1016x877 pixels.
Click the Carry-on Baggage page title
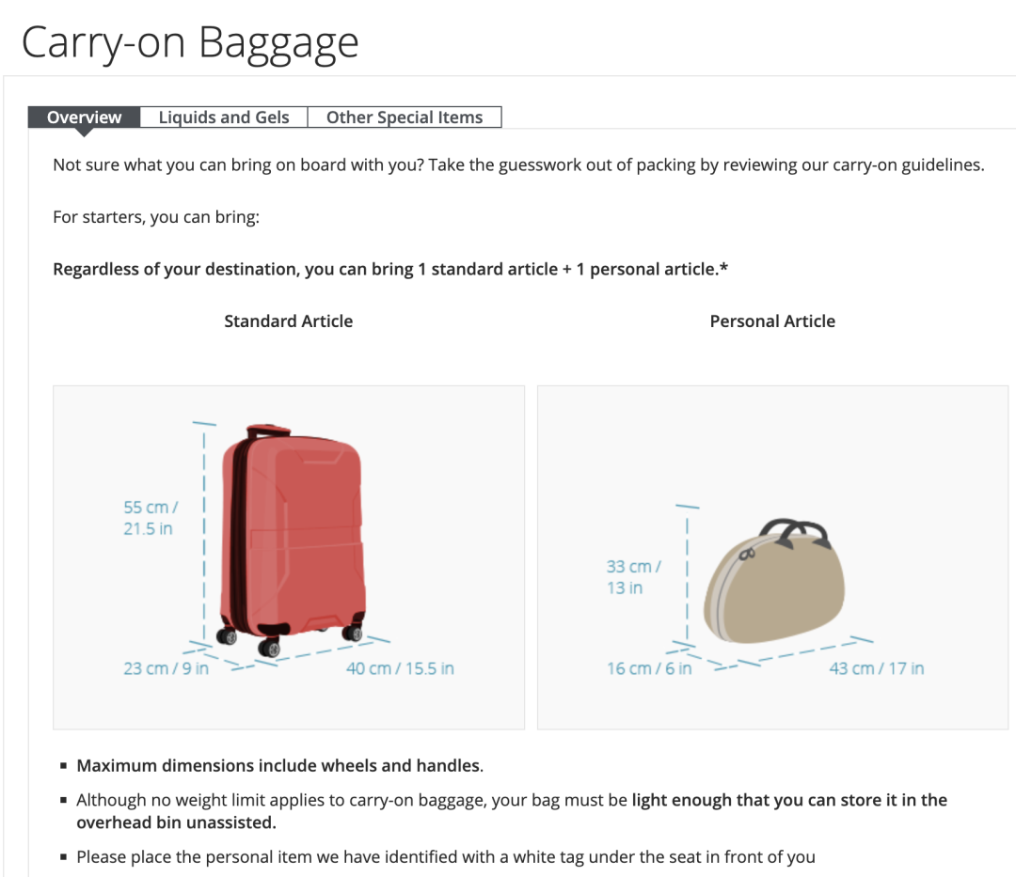point(190,42)
